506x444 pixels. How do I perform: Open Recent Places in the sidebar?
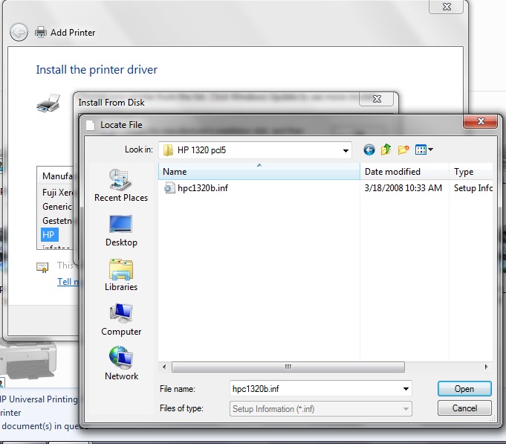(121, 186)
